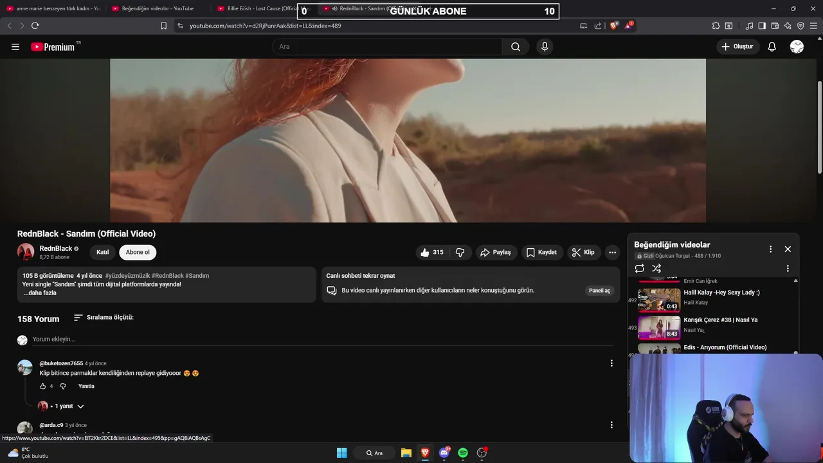
Task: Open RednBlack channel name link
Action: pos(56,249)
